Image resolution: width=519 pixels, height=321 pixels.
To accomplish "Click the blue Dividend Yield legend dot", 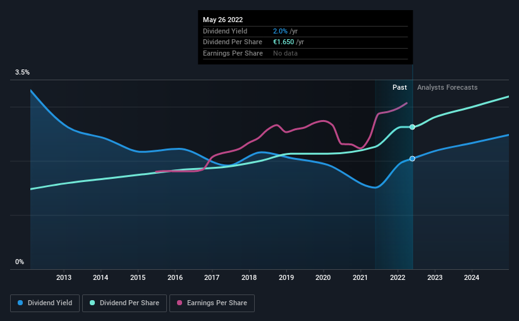I will pyautogui.click(x=20, y=303).
